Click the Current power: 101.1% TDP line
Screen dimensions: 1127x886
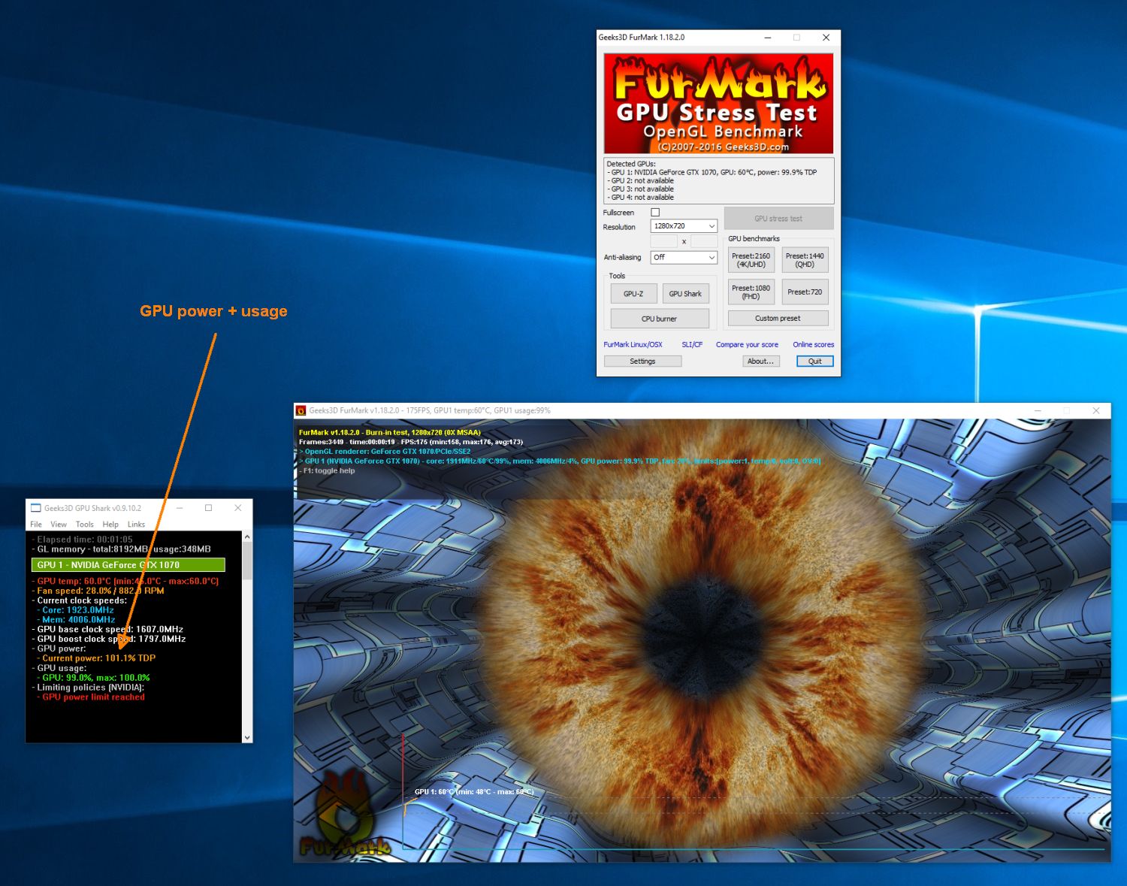[x=98, y=658]
